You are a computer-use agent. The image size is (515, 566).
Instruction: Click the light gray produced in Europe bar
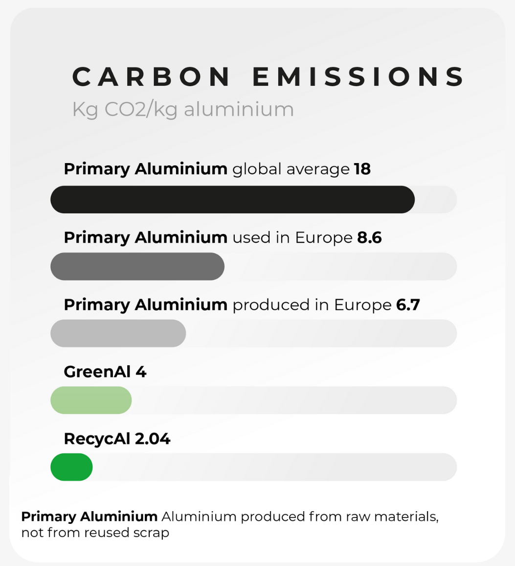pyautogui.click(x=118, y=333)
